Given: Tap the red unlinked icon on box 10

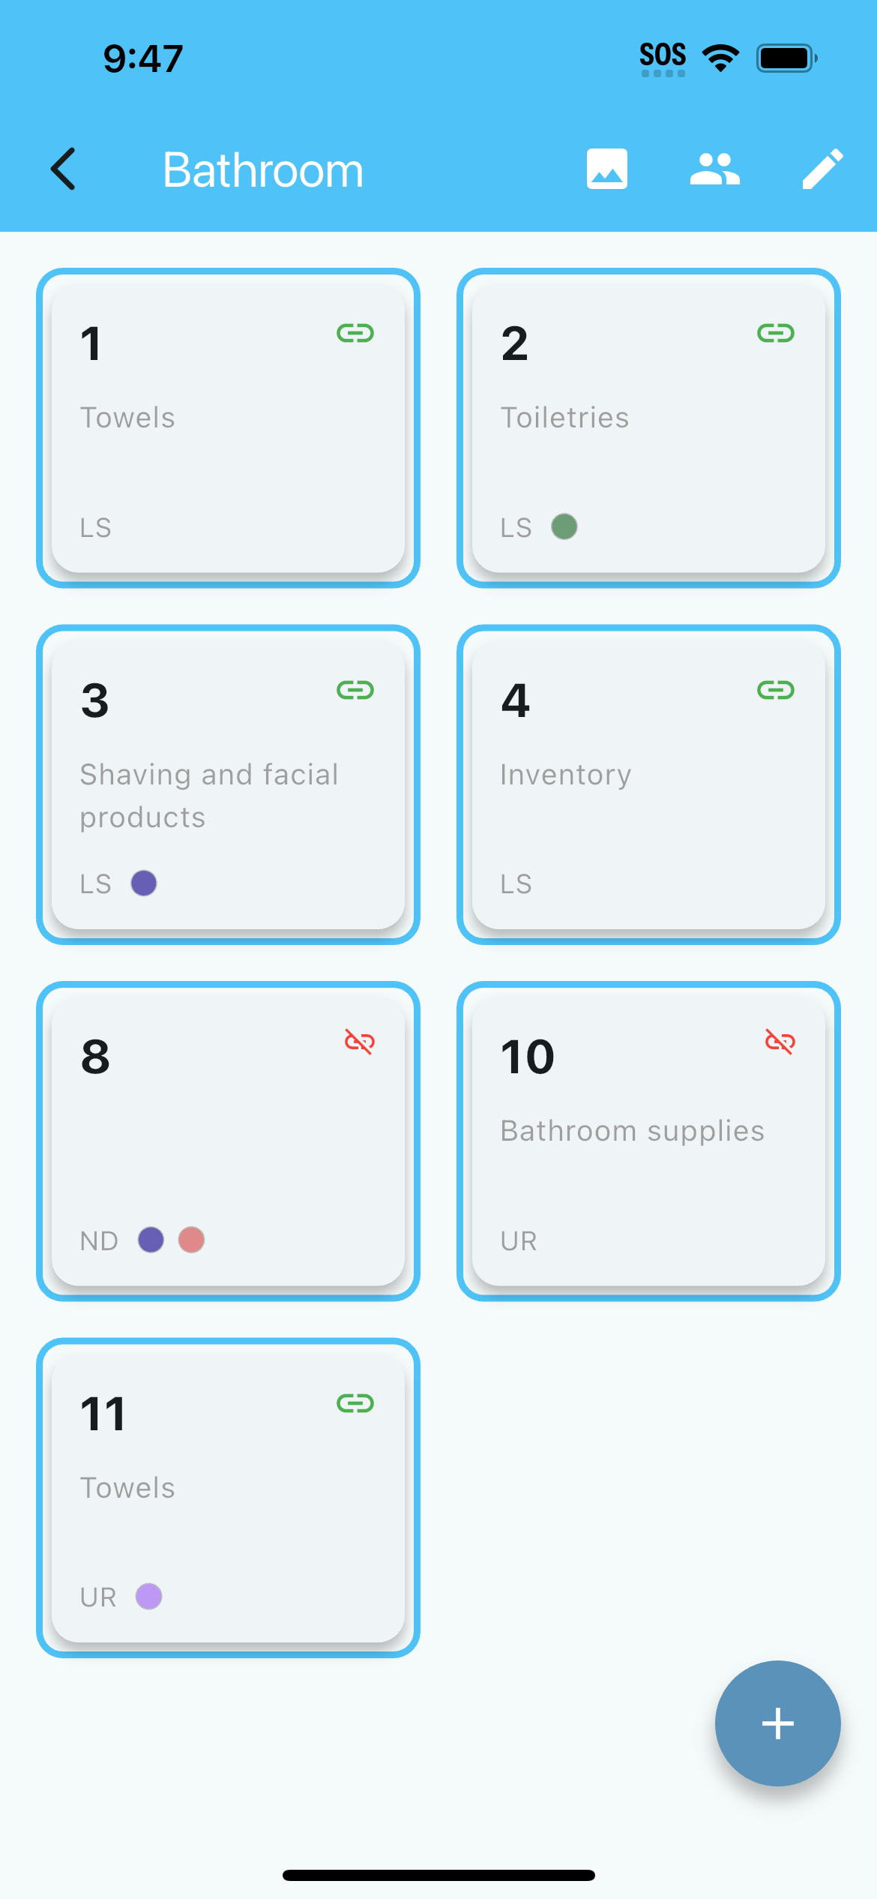Looking at the screenshot, I should [780, 1042].
